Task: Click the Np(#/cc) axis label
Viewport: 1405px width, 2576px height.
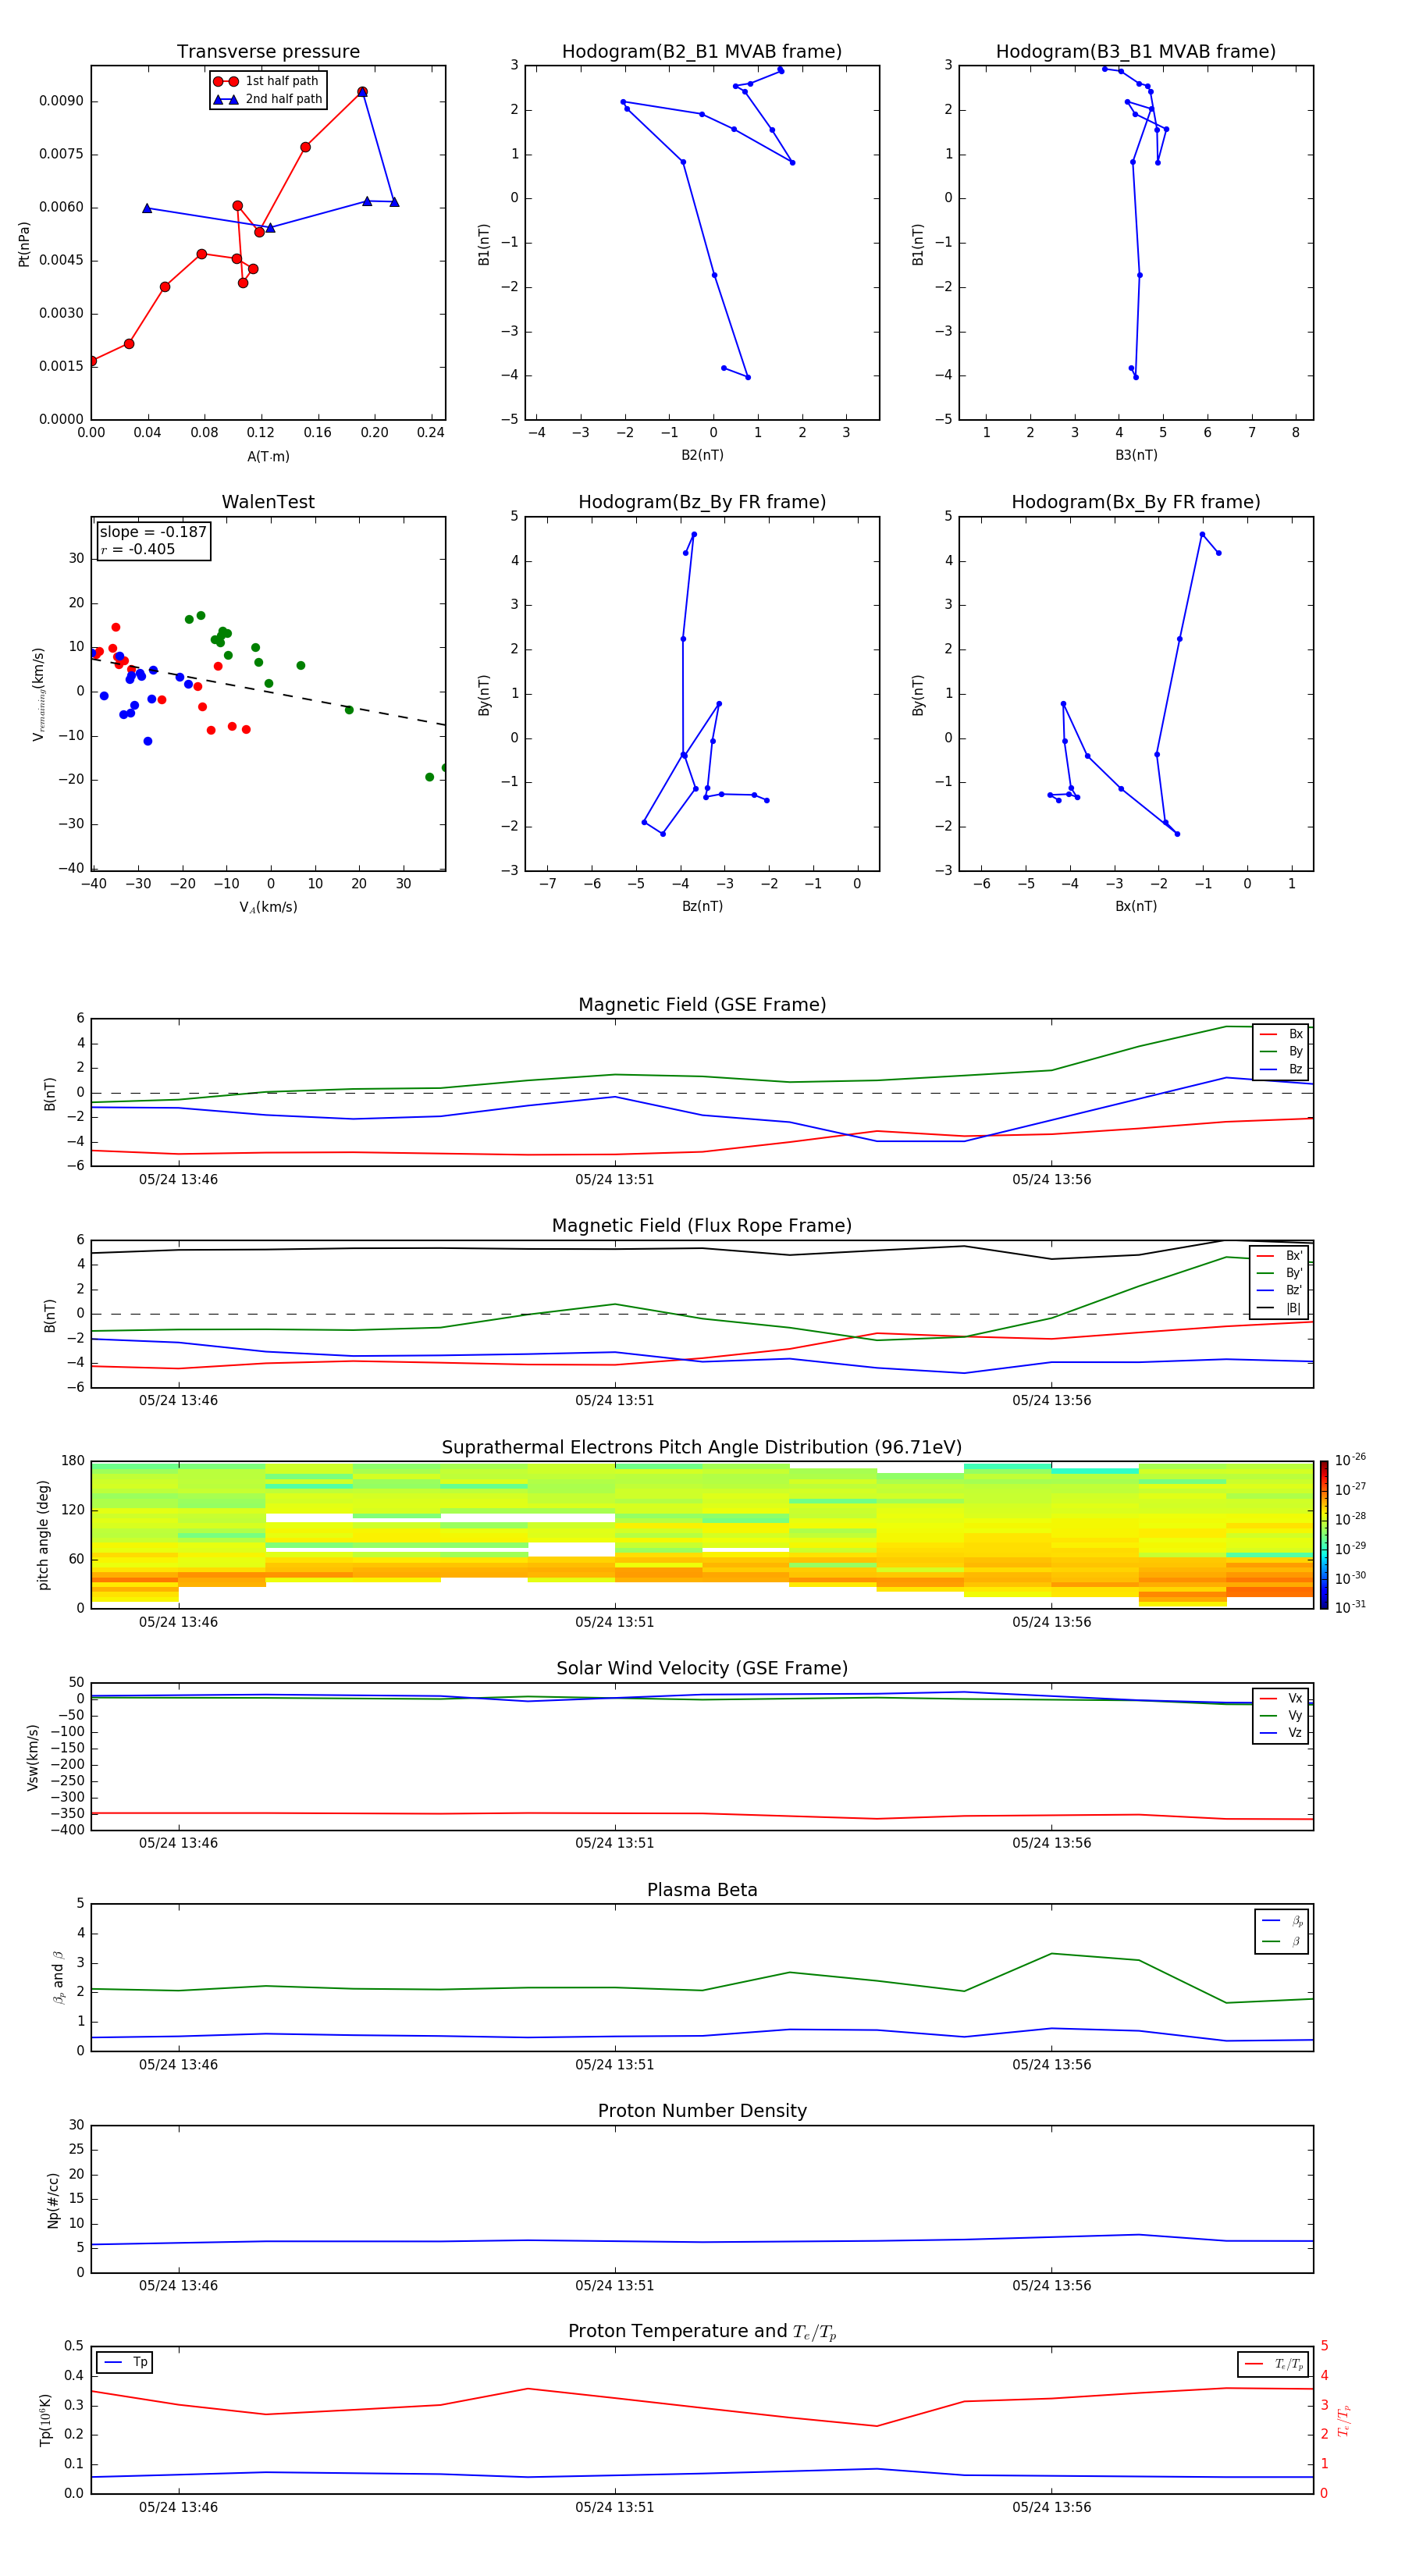Action: (53, 2200)
